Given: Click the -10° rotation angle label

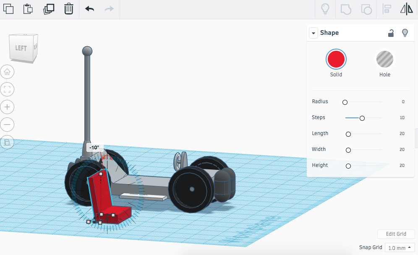Looking at the screenshot, I should click(94, 147).
